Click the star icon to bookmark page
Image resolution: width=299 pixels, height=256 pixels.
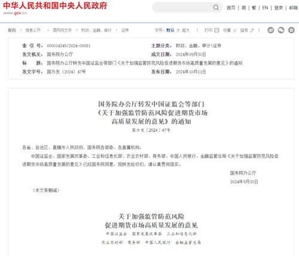click(235, 31)
